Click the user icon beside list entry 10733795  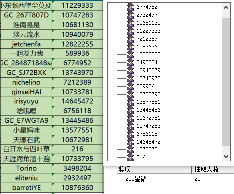click(x=130, y=94)
